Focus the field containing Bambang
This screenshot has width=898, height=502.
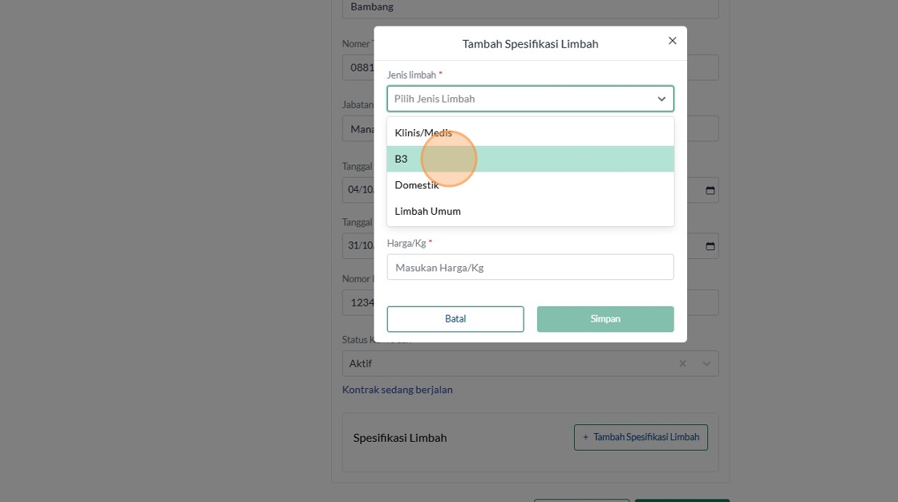coord(530,7)
